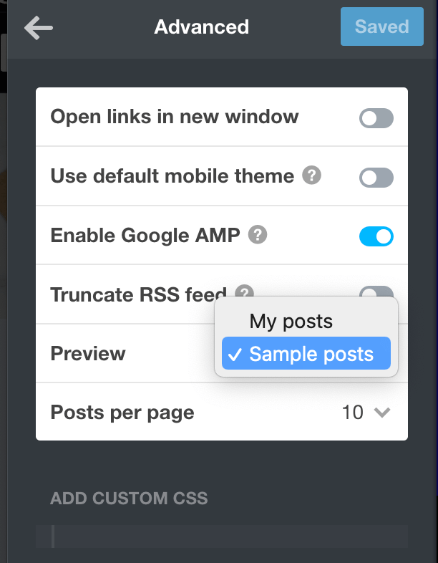Image resolution: width=438 pixels, height=563 pixels.
Task: Choose My posts from the preview menu
Action: pyautogui.click(x=291, y=322)
